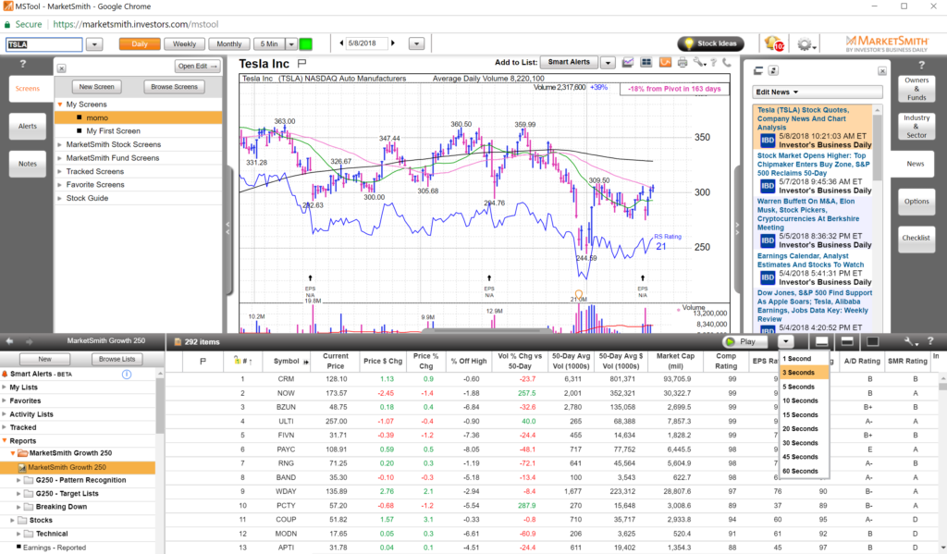
Task: Click the list panel help icon
Action: 930,341
